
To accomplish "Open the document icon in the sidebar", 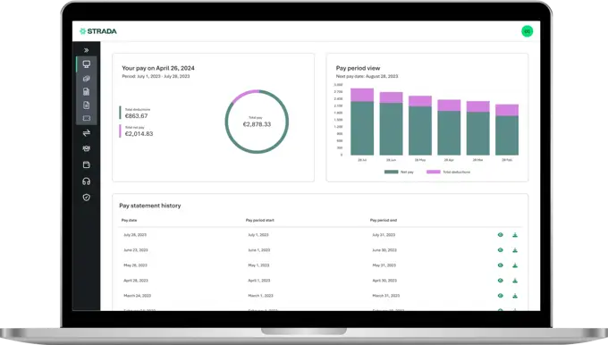I will click(87, 105).
